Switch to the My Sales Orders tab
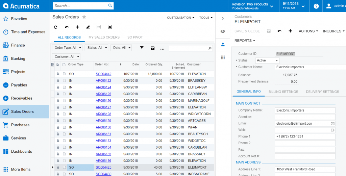 coord(104,37)
